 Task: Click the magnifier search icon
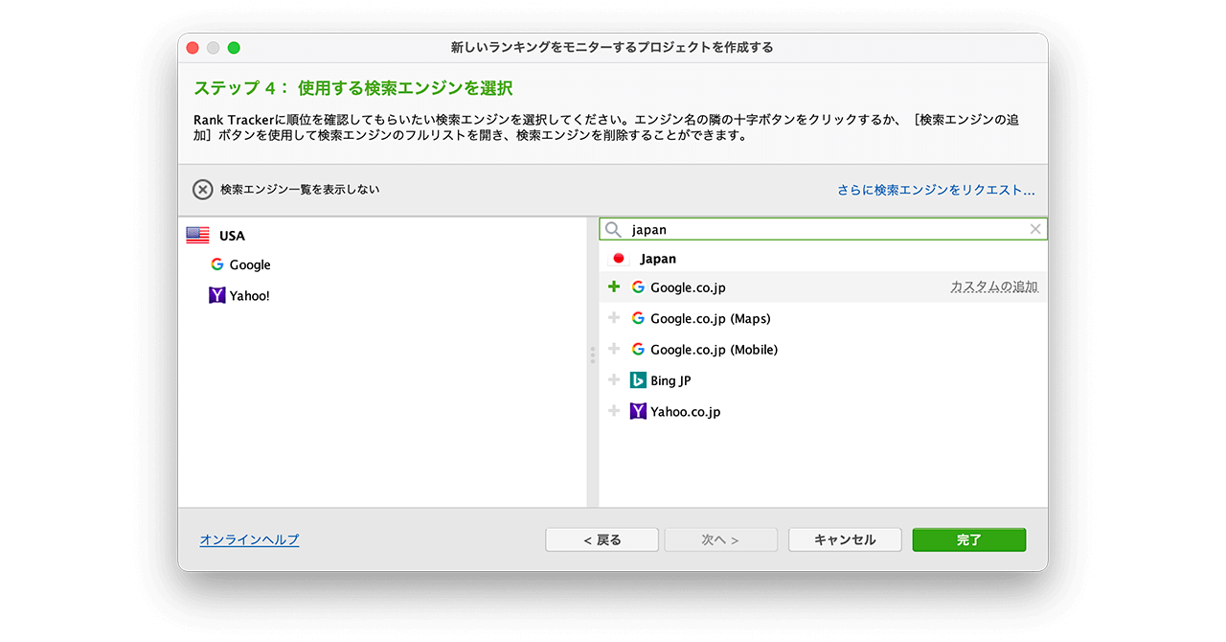tap(613, 230)
